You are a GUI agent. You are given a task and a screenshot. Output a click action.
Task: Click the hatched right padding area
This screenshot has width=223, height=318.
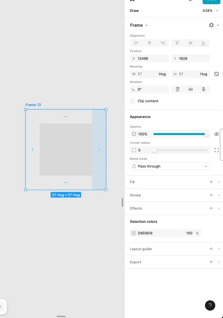point(99,150)
